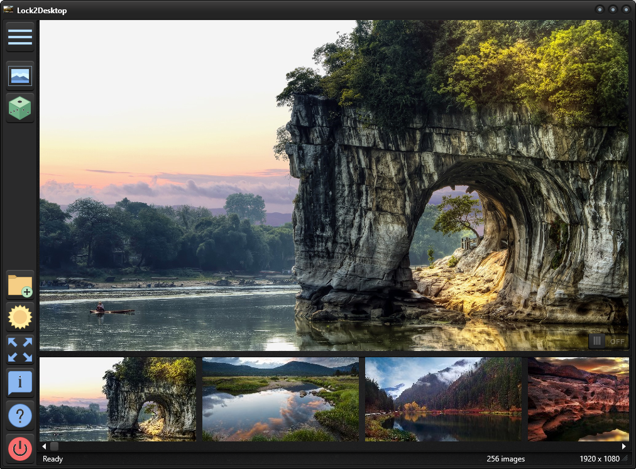Open the info panel icon

19,382
